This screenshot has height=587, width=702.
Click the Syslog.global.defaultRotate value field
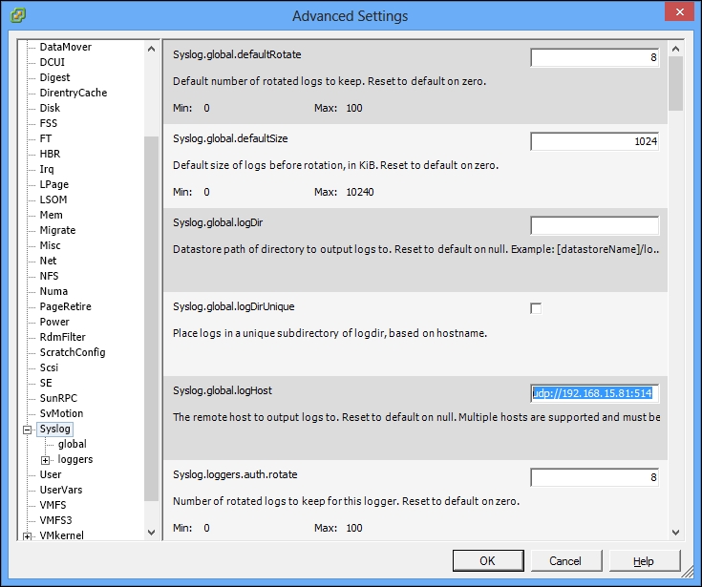tap(594, 57)
